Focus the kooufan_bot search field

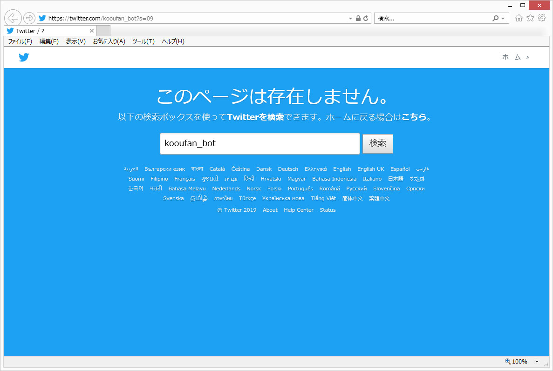click(x=260, y=143)
